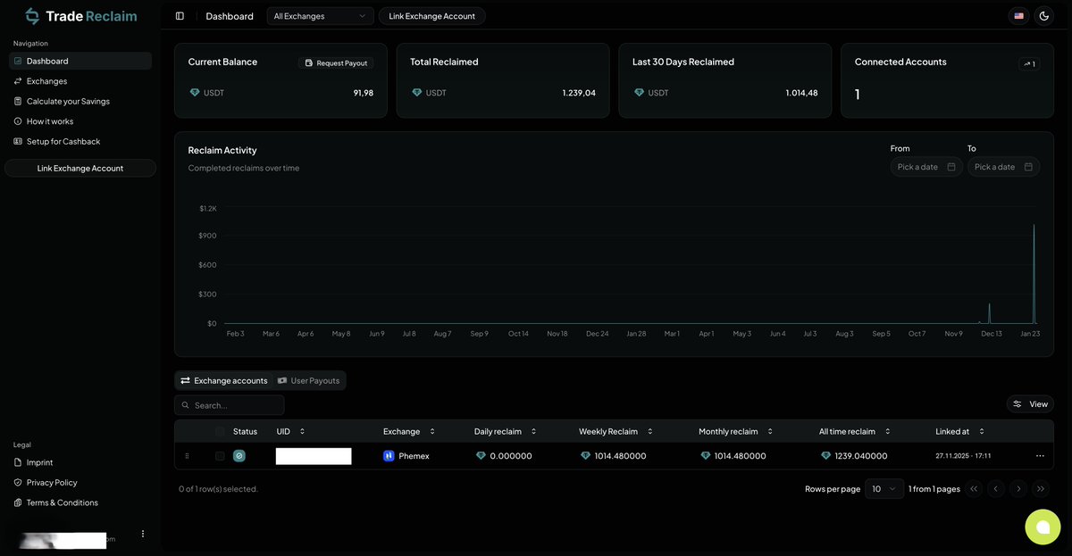Click top bar Link Exchange Account button
1072x556 pixels.
coord(432,16)
